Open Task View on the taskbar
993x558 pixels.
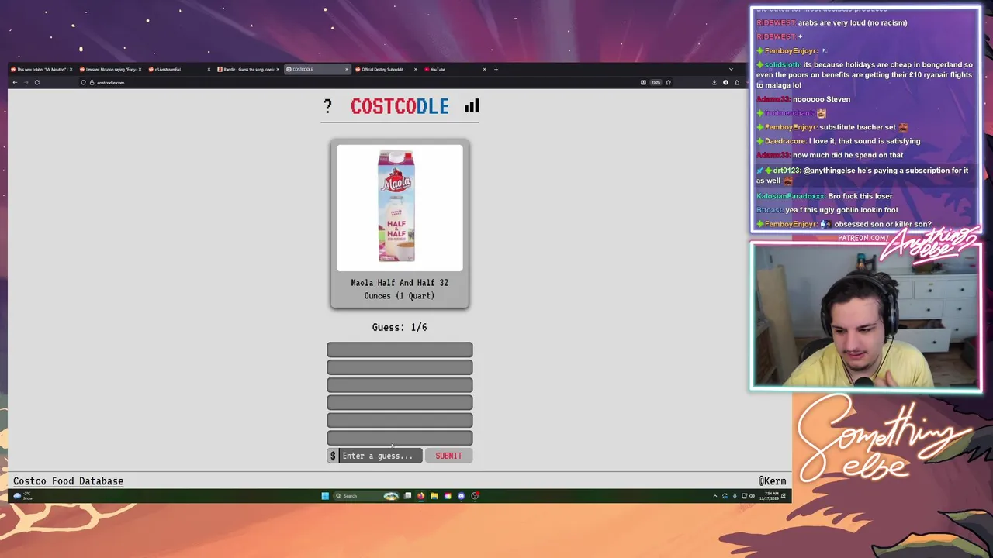407,496
